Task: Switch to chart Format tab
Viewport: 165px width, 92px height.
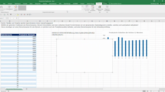Action: [x=105, y=4]
